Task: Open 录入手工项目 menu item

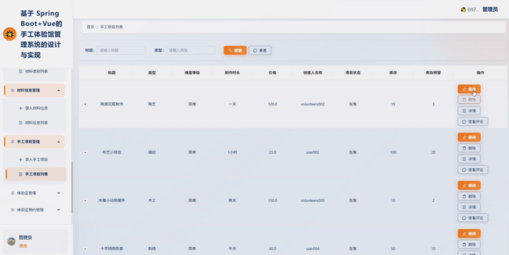Action: pyautogui.click(x=34, y=160)
